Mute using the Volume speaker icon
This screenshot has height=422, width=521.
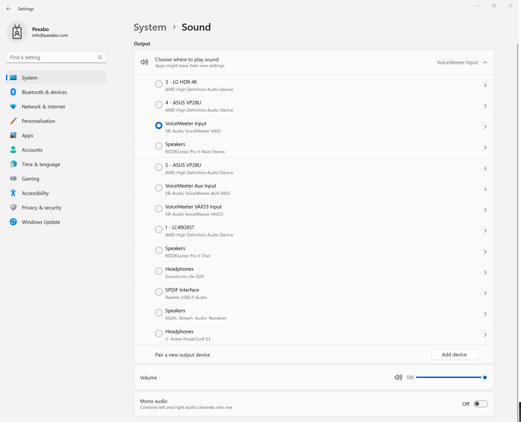(x=398, y=378)
